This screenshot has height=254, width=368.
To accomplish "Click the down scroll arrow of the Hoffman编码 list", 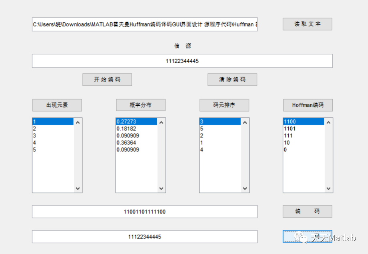I will [x=328, y=188].
